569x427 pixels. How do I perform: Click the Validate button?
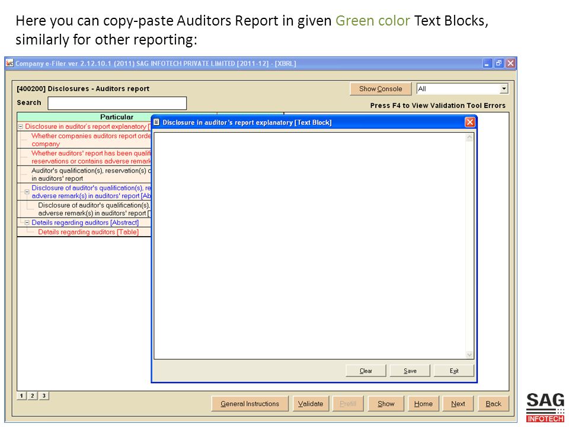click(310, 404)
